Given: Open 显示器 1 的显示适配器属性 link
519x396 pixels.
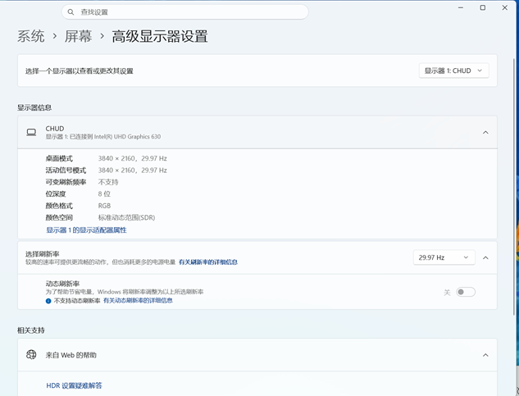Looking at the screenshot, I should 86,230.
